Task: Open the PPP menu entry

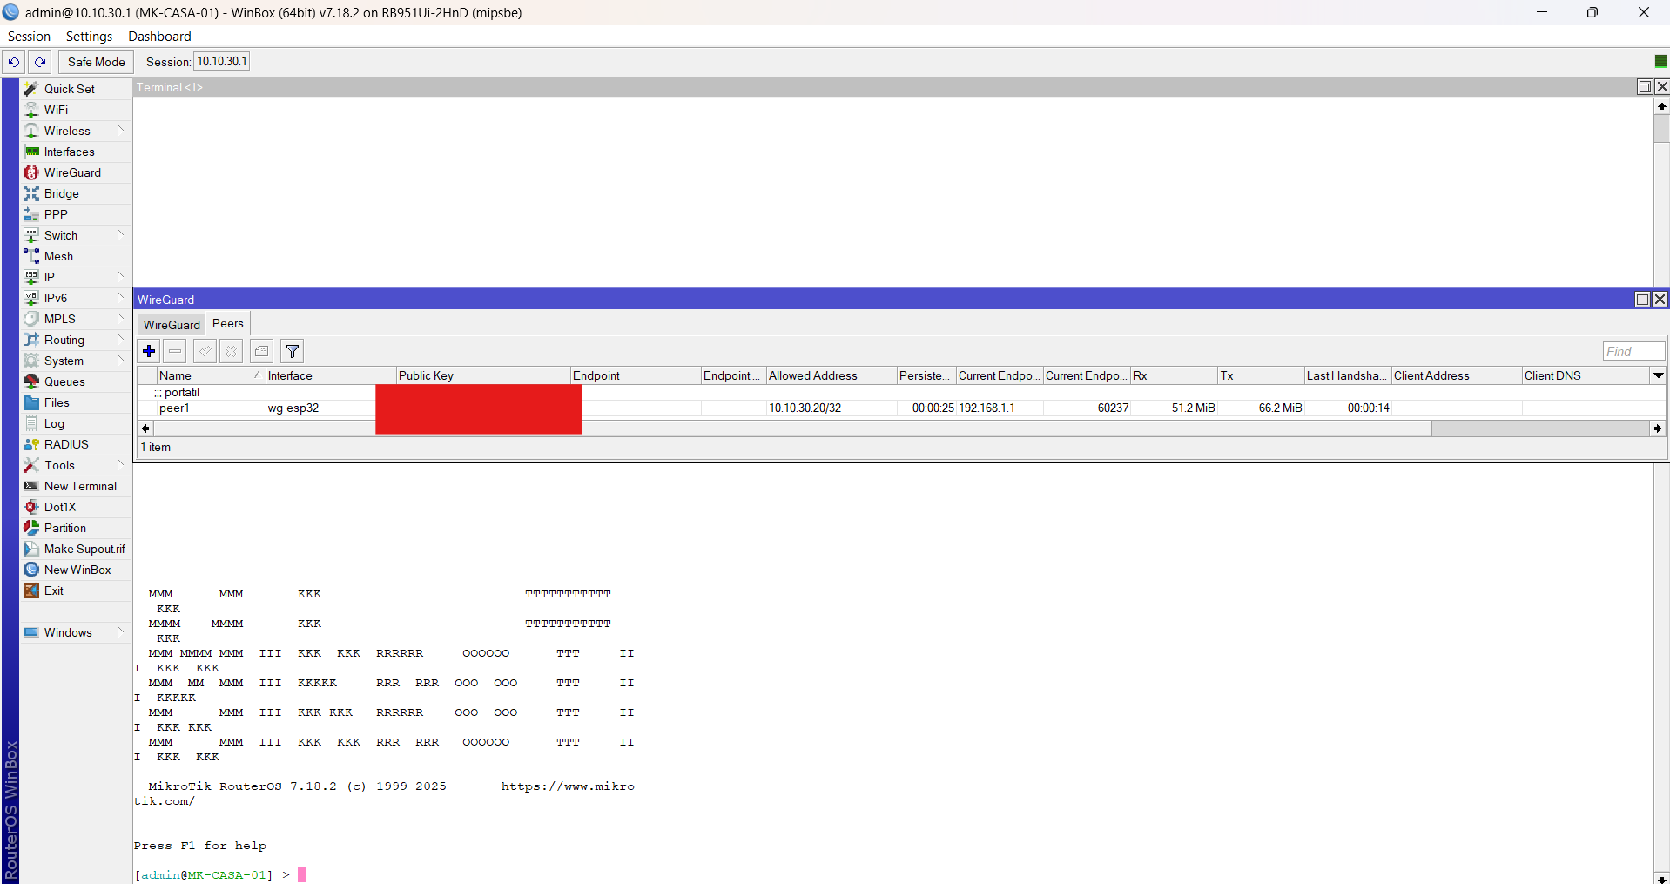Action: 76,214
